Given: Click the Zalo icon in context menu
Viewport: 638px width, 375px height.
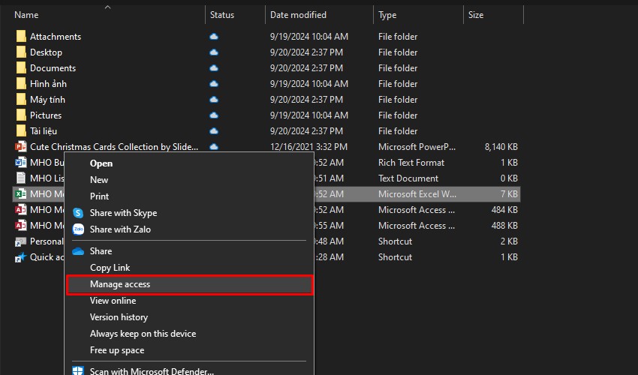Looking at the screenshot, I should tap(78, 229).
